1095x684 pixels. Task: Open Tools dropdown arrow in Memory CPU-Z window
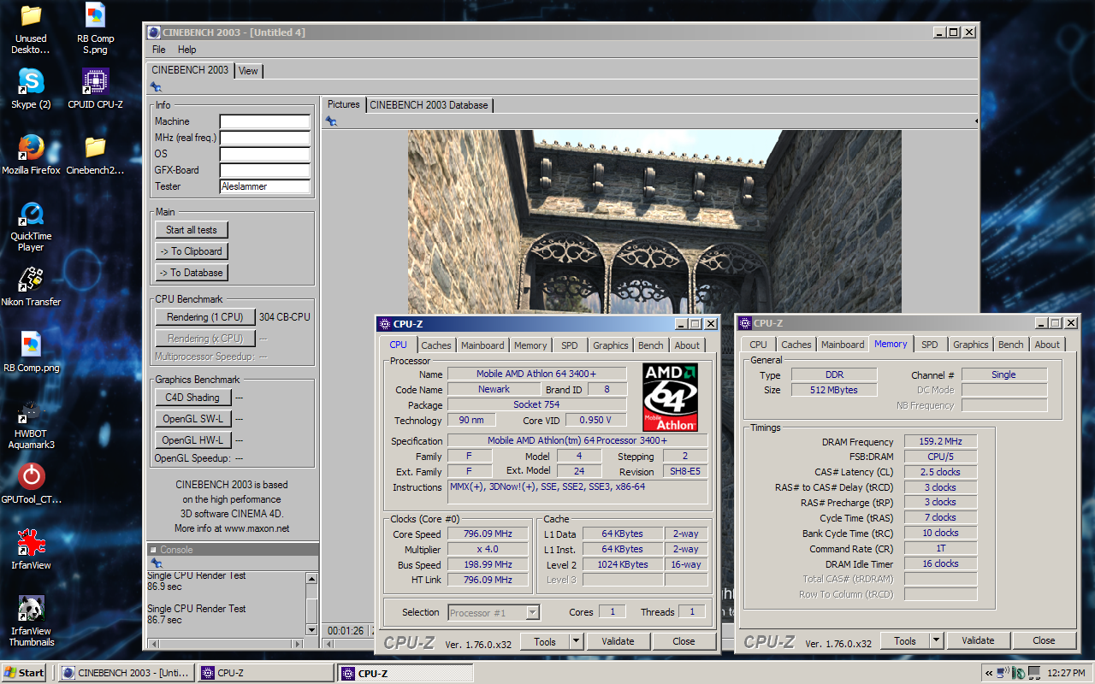click(x=936, y=640)
